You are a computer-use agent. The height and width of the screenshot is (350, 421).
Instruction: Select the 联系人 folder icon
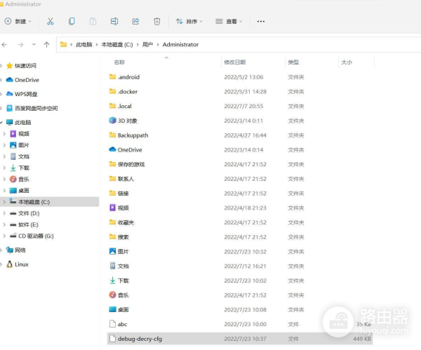click(x=112, y=178)
